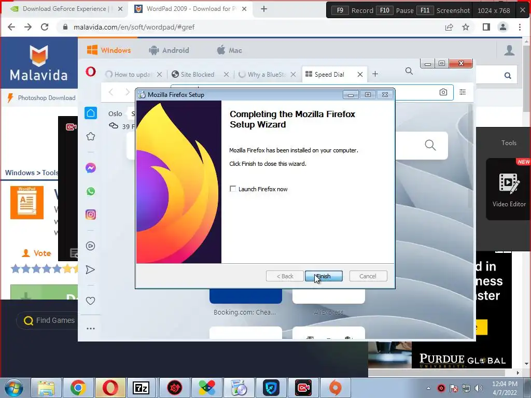The image size is (531, 398).
Task: Open Booking.com speed dial tile
Action: (x=245, y=296)
